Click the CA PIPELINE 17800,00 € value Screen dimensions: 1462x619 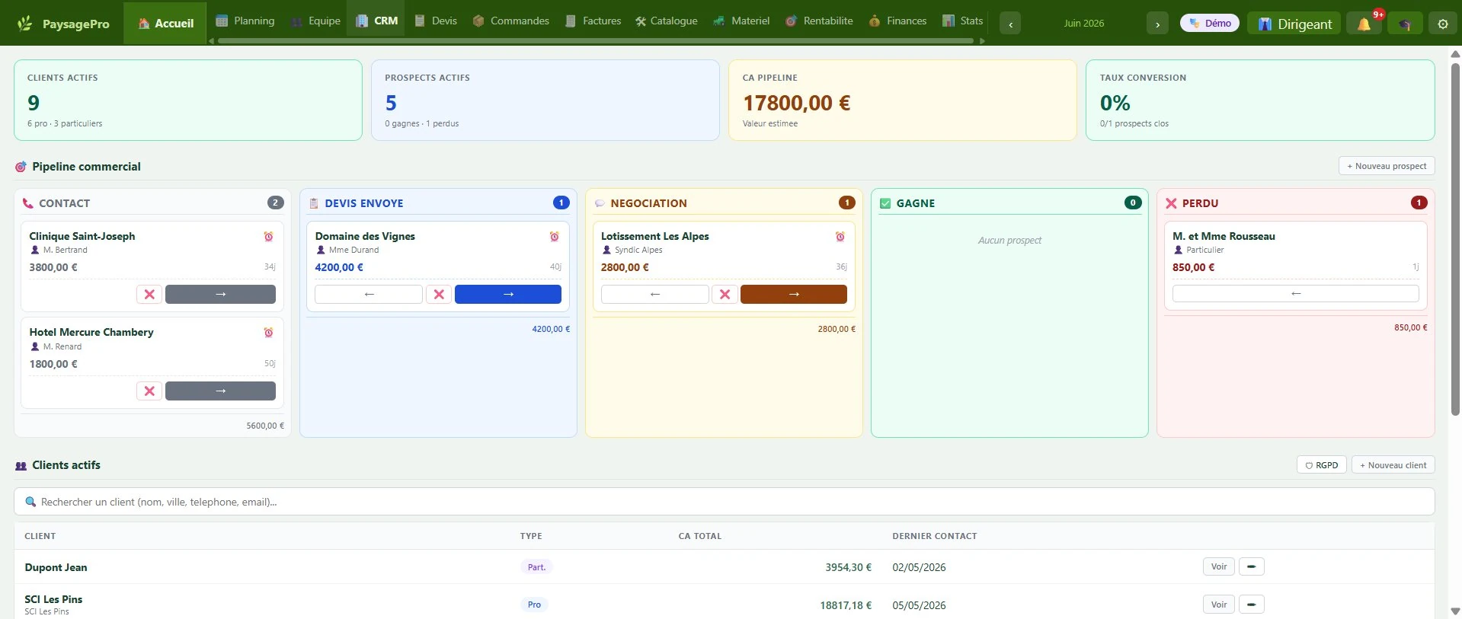click(796, 103)
